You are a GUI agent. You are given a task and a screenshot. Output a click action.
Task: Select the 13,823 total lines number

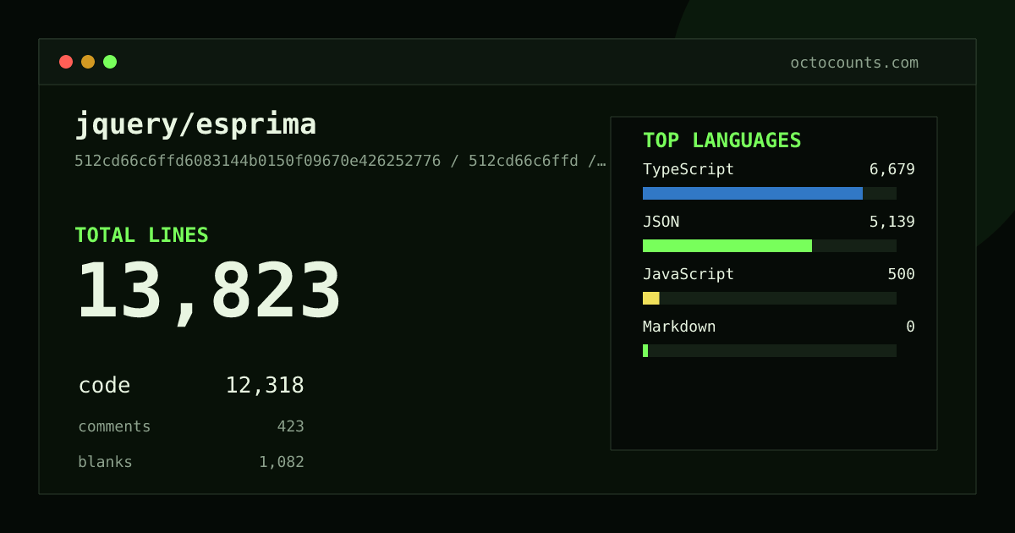209,292
